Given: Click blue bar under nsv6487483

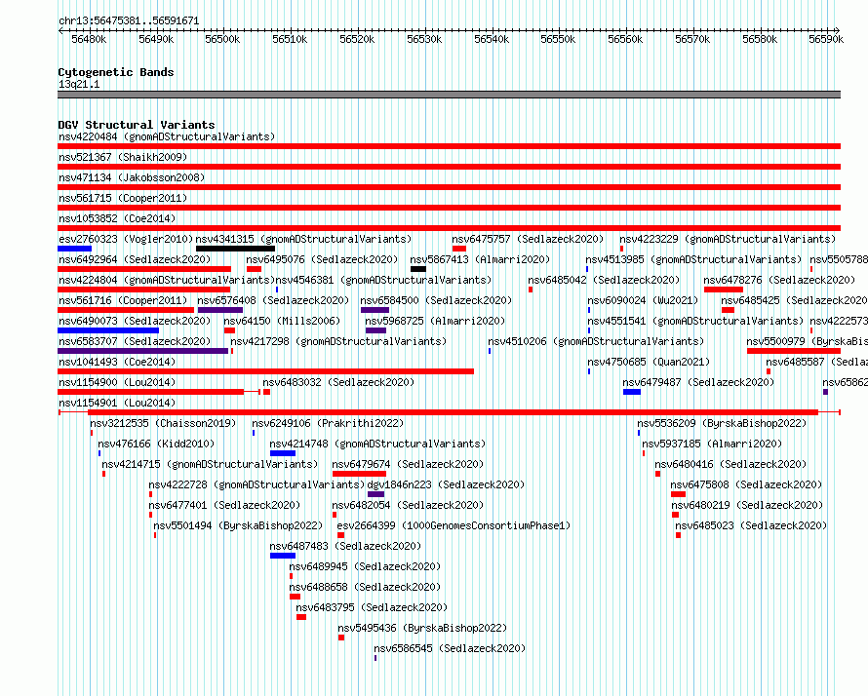Looking at the screenshot, I should point(282,556).
